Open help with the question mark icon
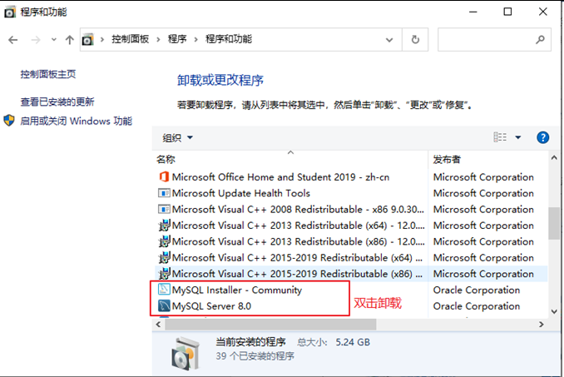 pos(542,137)
